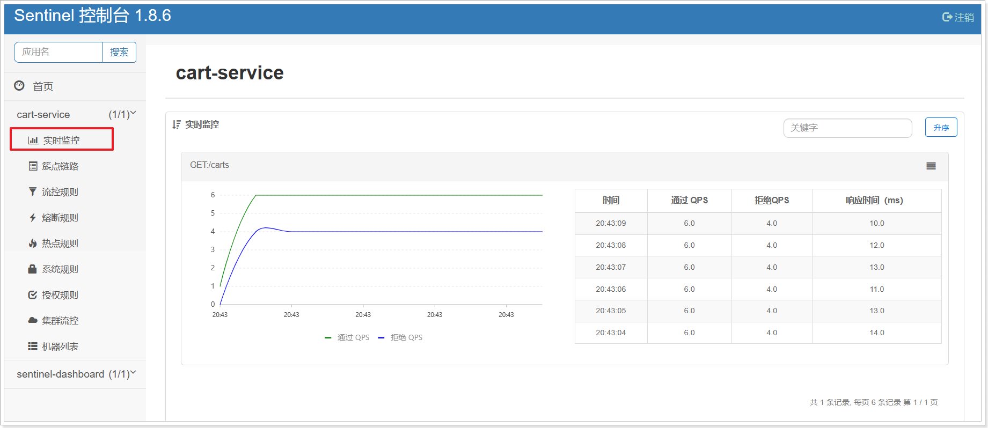Click the 20:43:05 time cell
988x428 pixels.
[611, 311]
